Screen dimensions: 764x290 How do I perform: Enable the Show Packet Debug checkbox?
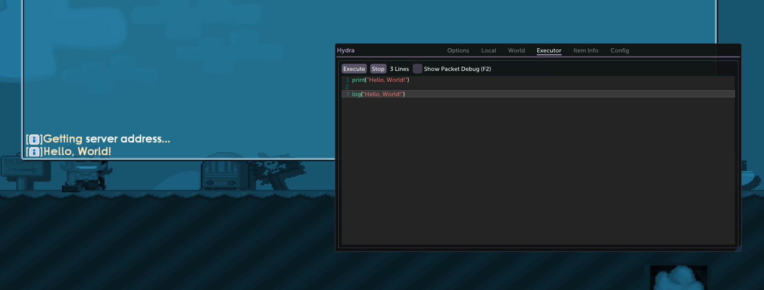click(417, 69)
